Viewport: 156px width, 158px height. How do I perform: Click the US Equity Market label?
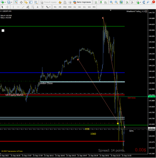tap(14, 95)
